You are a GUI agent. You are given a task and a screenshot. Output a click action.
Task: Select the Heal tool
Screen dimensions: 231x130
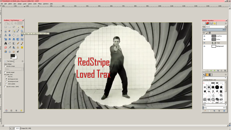pos(22,47)
